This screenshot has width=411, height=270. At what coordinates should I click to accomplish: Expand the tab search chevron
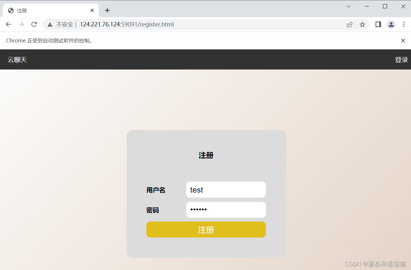tap(349, 6)
